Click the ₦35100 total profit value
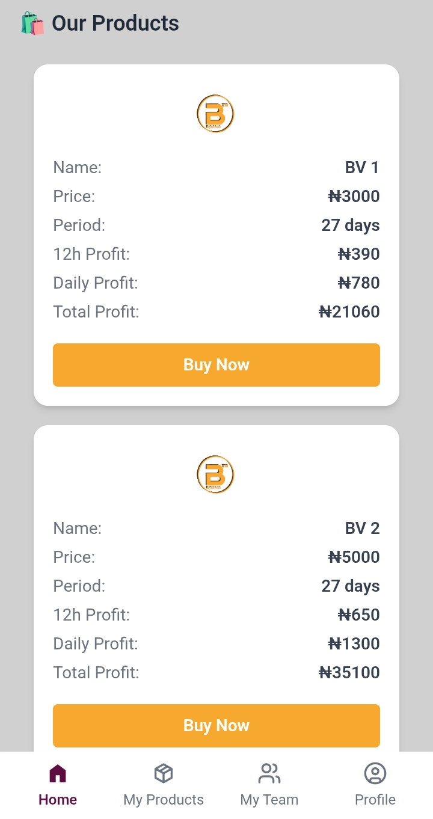Viewport: 433px width, 819px height. tap(349, 673)
